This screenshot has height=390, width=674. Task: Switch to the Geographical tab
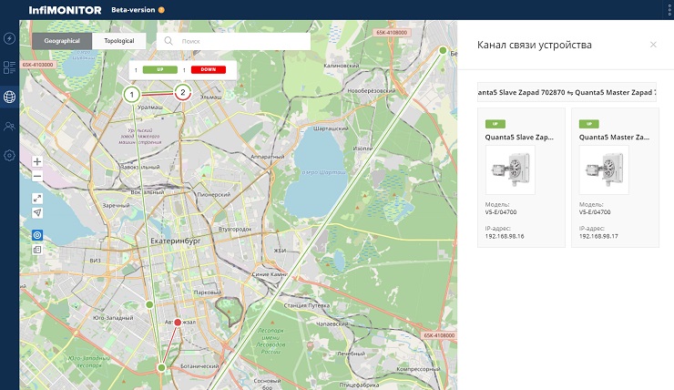[x=62, y=41]
